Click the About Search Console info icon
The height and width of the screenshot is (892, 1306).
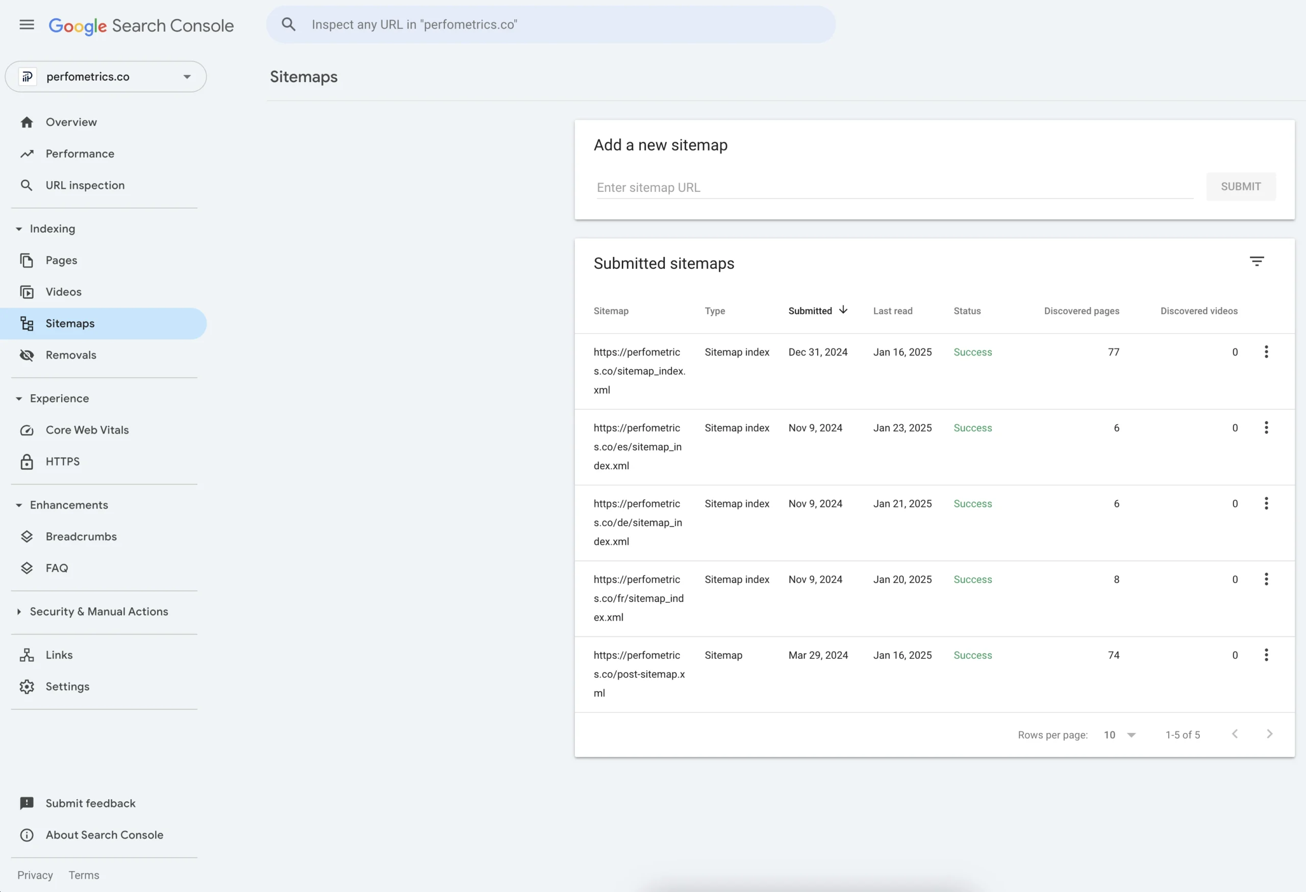coord(27,835)
